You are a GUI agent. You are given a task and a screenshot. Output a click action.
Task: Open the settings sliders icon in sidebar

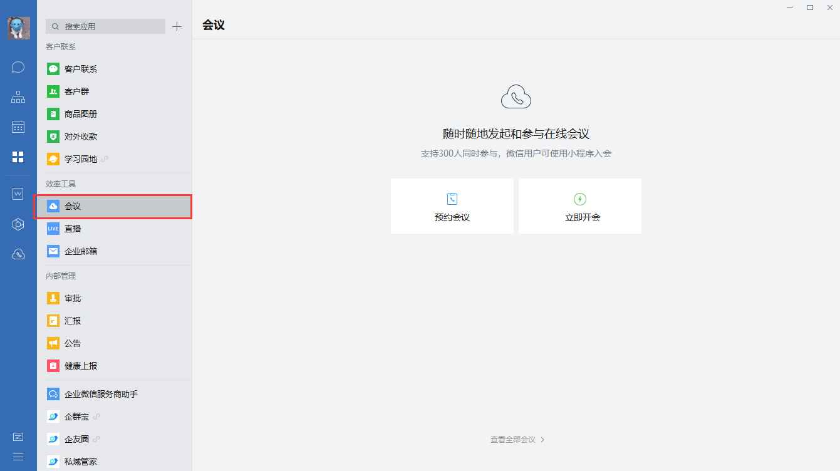pos(18,437)
